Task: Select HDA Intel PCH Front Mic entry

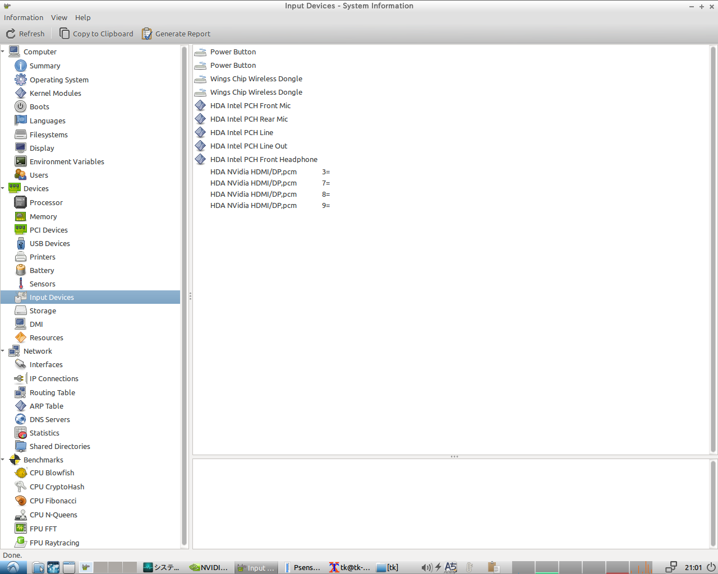Action: coord(250,105)
